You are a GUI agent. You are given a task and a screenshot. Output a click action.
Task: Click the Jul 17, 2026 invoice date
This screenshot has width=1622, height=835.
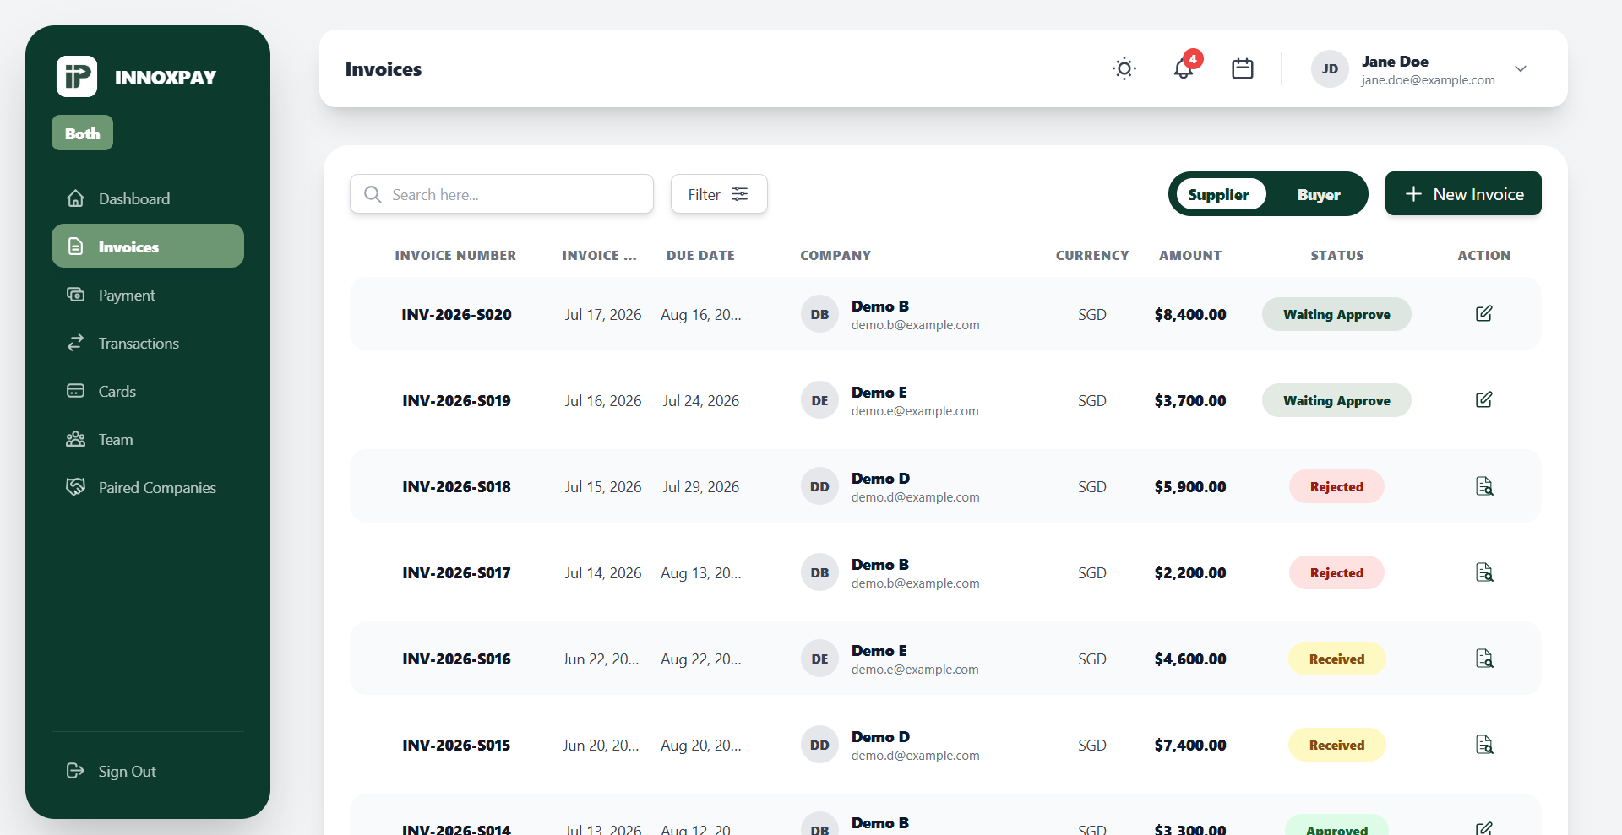(x=603, y=314)
